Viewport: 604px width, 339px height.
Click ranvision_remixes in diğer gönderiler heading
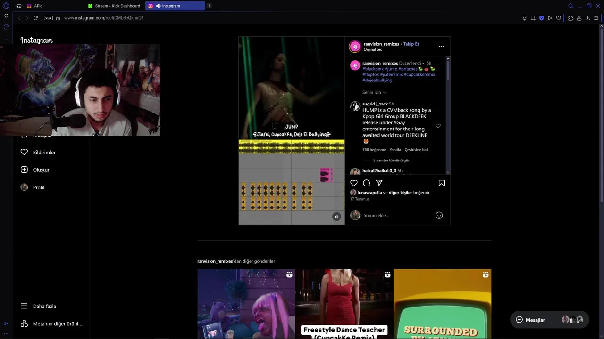[x=215, y=261]
